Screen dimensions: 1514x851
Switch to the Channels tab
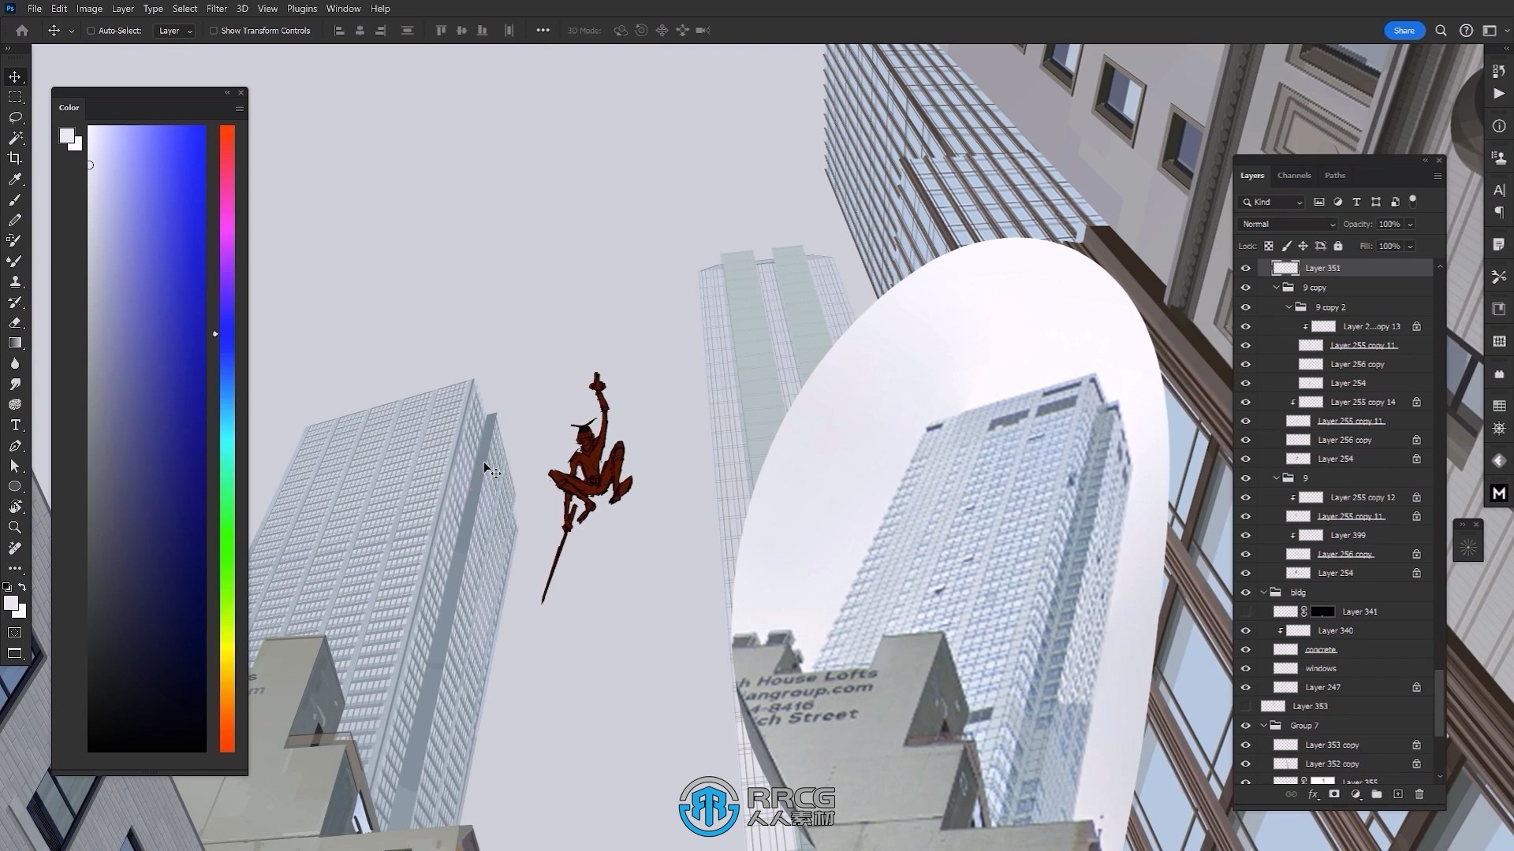tap(1294, 176)
